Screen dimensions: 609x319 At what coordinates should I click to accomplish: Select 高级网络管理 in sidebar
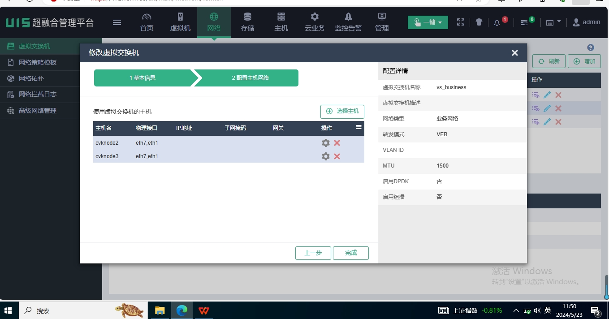(x=51, y=111)
